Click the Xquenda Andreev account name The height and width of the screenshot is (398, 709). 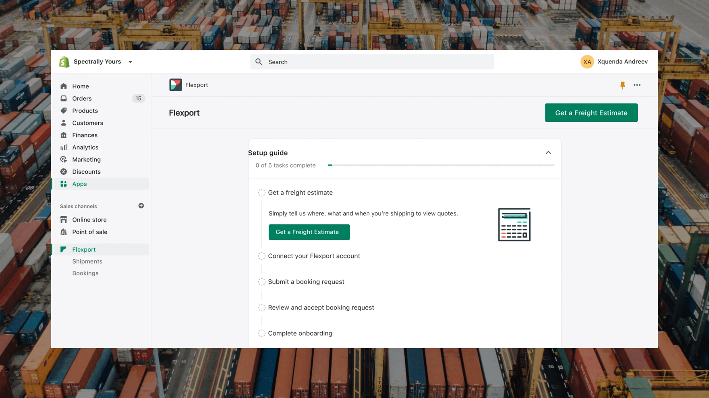point(622,62)
